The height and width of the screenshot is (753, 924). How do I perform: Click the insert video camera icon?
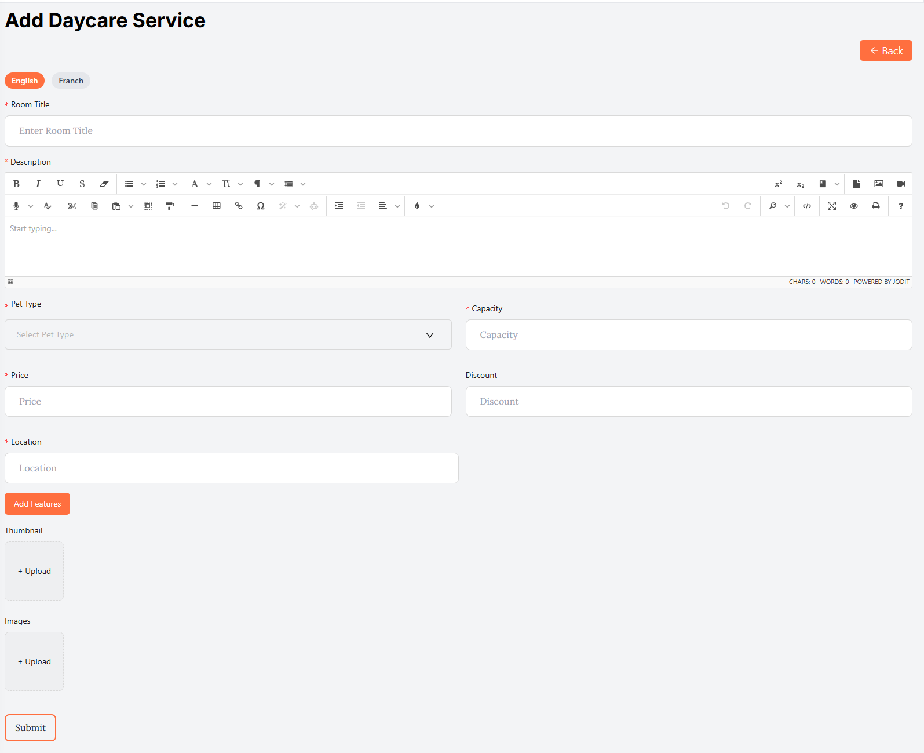901,184
